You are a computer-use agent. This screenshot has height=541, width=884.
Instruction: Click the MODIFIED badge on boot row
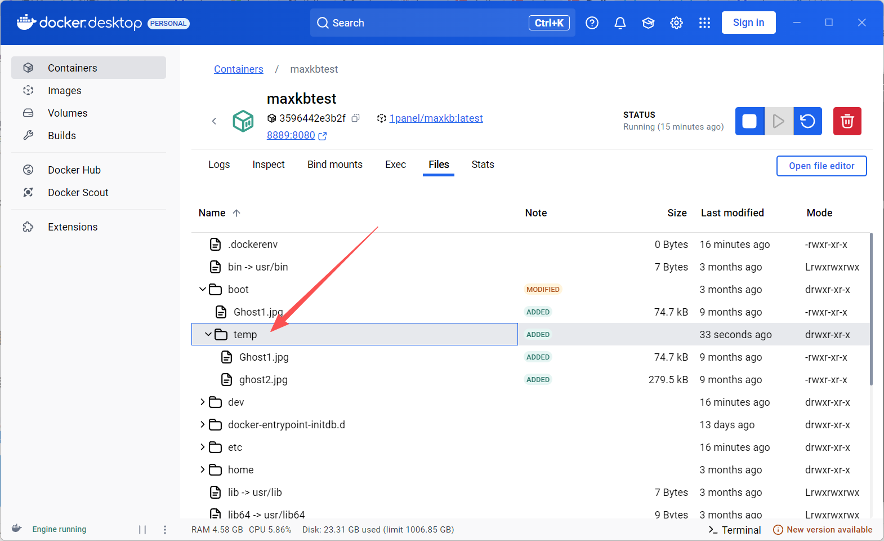click(543, 289)
